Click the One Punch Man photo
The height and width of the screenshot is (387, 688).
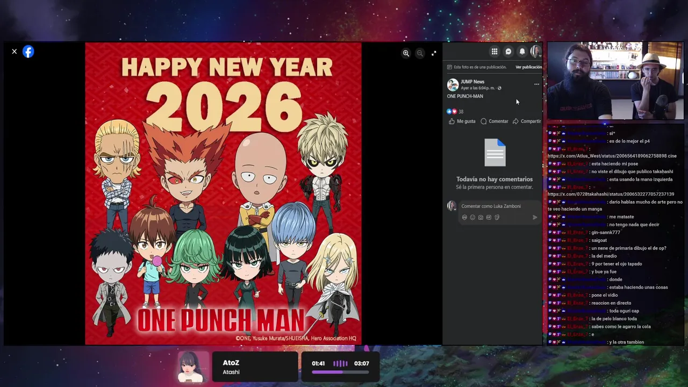coord(223,193)
